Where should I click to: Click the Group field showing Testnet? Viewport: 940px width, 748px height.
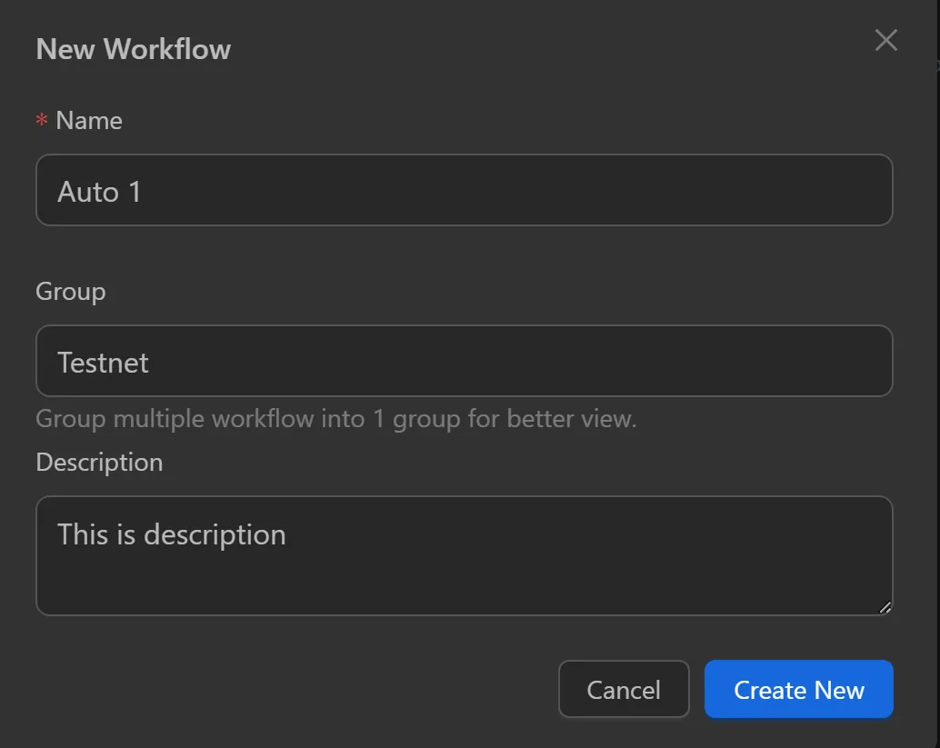465,361
